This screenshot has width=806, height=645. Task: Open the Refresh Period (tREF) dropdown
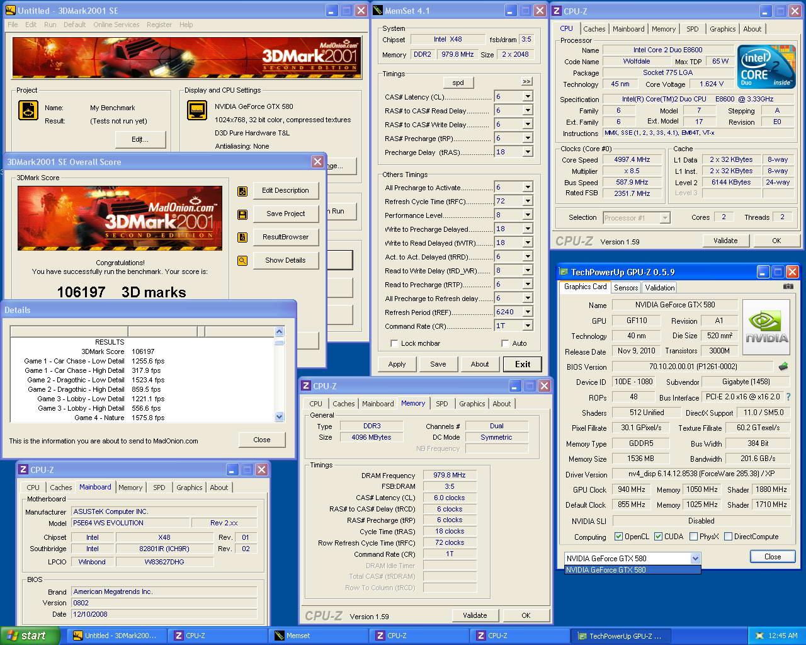528,312
